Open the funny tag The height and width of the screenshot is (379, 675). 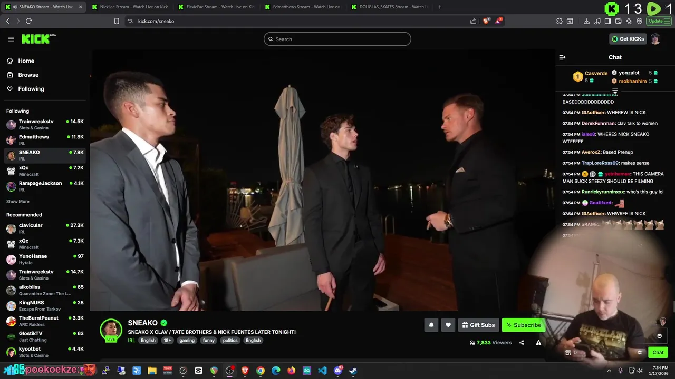coord(209,341)
